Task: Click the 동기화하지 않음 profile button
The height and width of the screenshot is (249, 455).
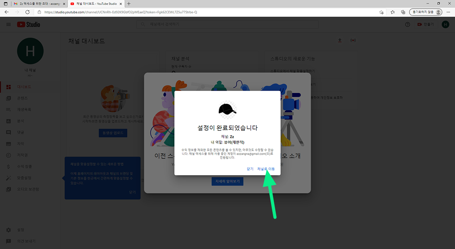Action: coord(426,12)
